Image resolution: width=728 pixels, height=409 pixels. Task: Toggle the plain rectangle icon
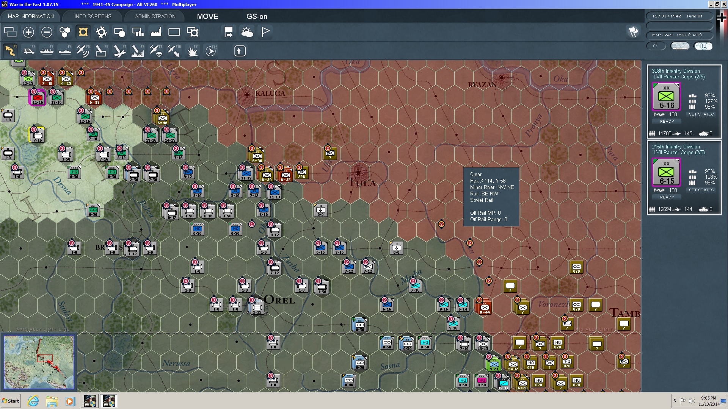click(174, 32)
